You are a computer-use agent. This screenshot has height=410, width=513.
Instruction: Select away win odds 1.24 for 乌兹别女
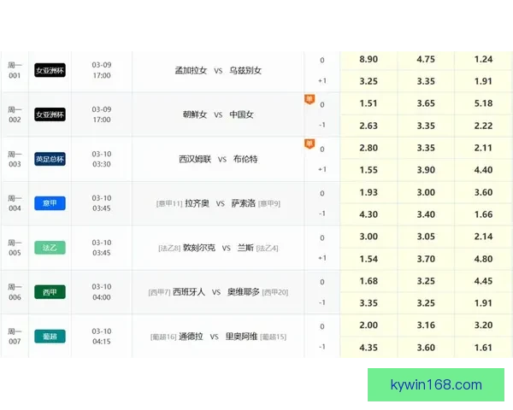(x=483, y=59)
